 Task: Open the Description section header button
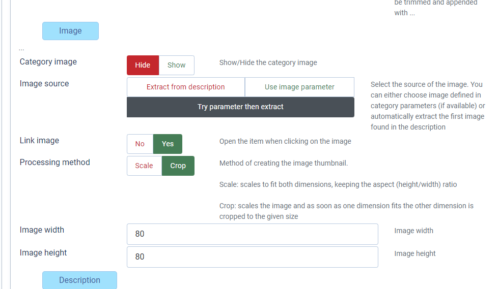click(79, 280)
